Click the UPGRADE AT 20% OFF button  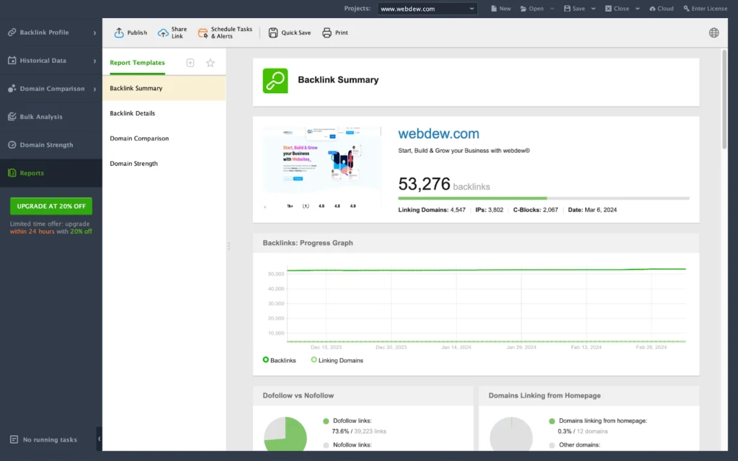tap(50, 206)
